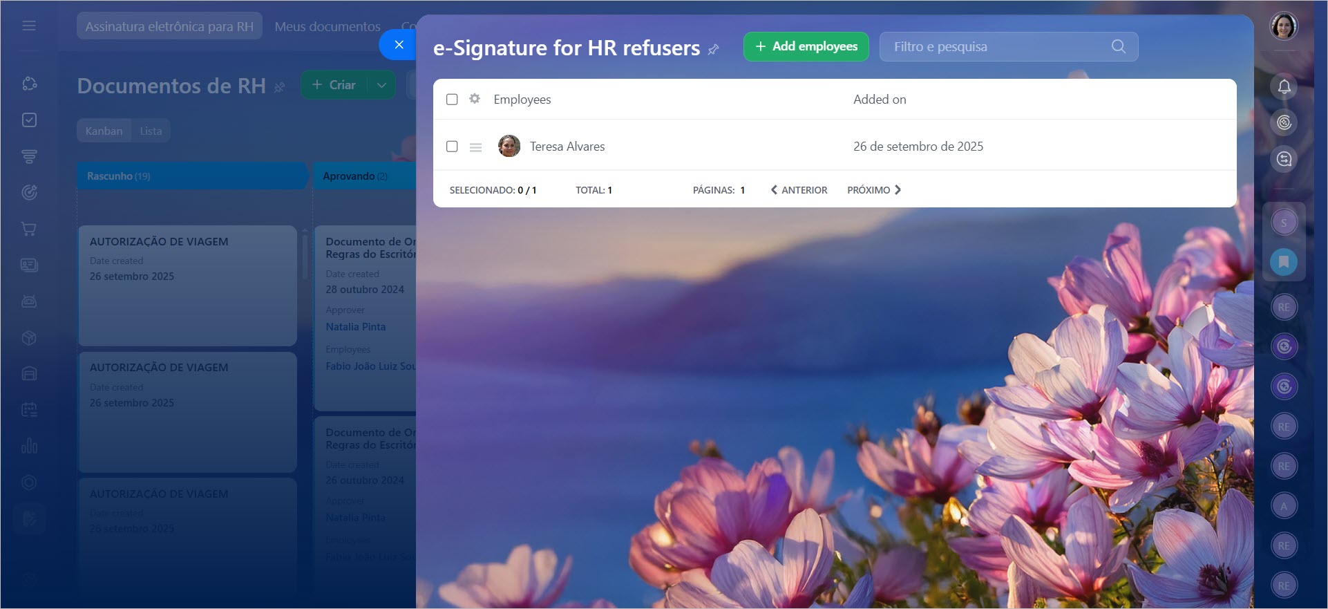Open the Meus documentos tab
Image resolution: width=1328 pixels, height=609 pixels.
328,26
